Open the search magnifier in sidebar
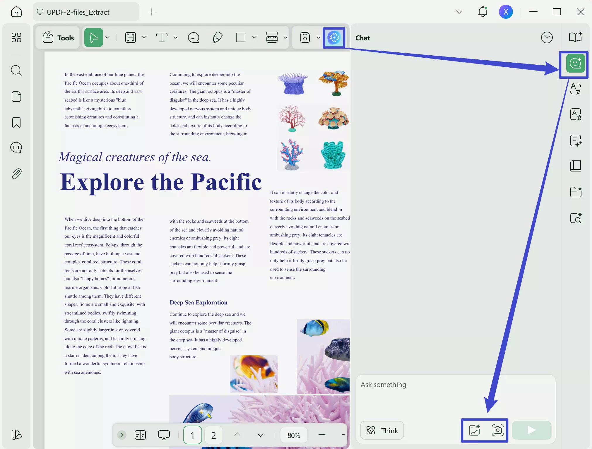592x449 pixels. coord(16,71)
